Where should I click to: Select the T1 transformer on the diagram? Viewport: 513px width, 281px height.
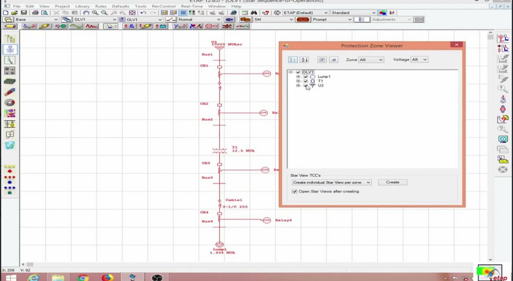click(219, 150)
